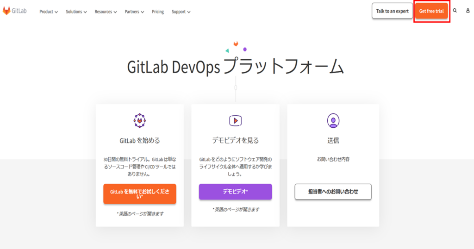Click the Get free trial button
This screenshot has width=474, height=249.
[431, 11]
